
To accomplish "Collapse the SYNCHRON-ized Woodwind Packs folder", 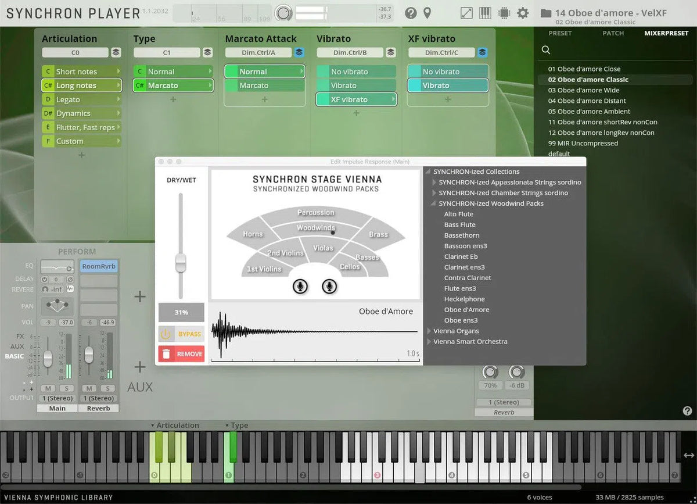I will (x=434, y=203).
